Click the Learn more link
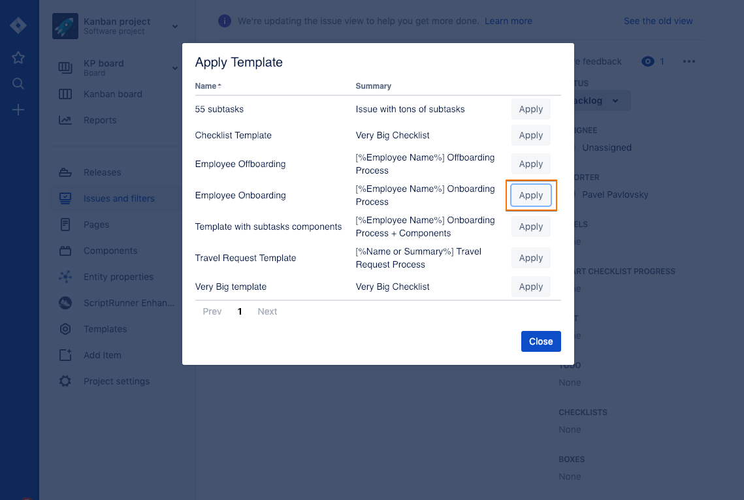Image resolution: width=744 pixels, height=500 pixels. [508, 21]
